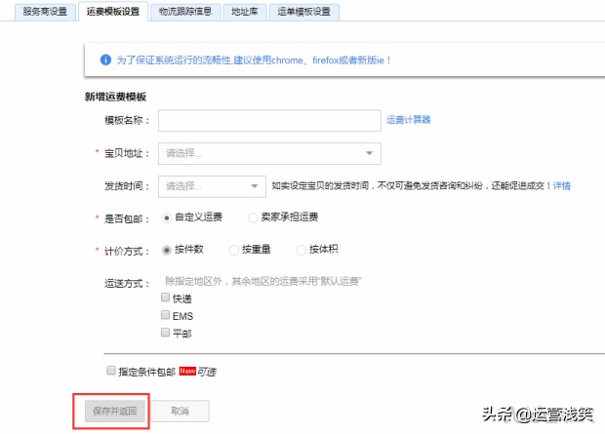Screen dimensions: 605x434
Task: Open the 地址库 tab
Action: (x=245, y=13)
